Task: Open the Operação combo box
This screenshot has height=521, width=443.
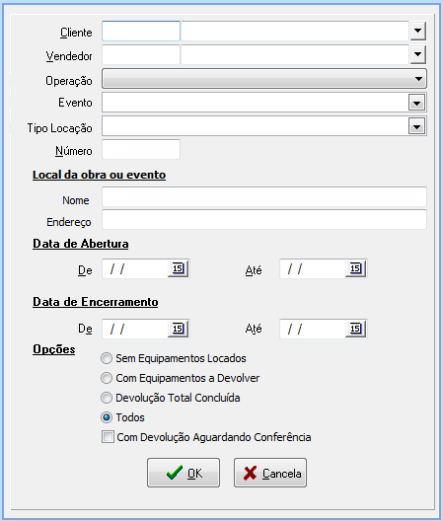Action: (x=264, y=79)
